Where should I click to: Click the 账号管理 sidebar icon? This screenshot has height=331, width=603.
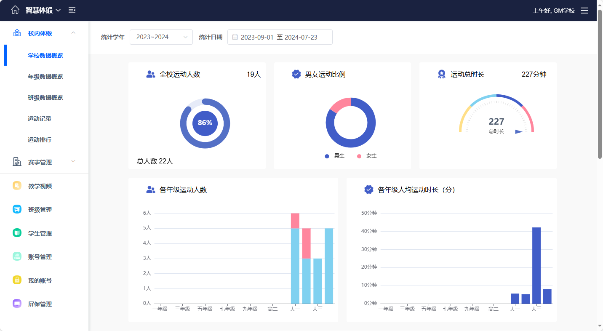(x=17, y=256)
